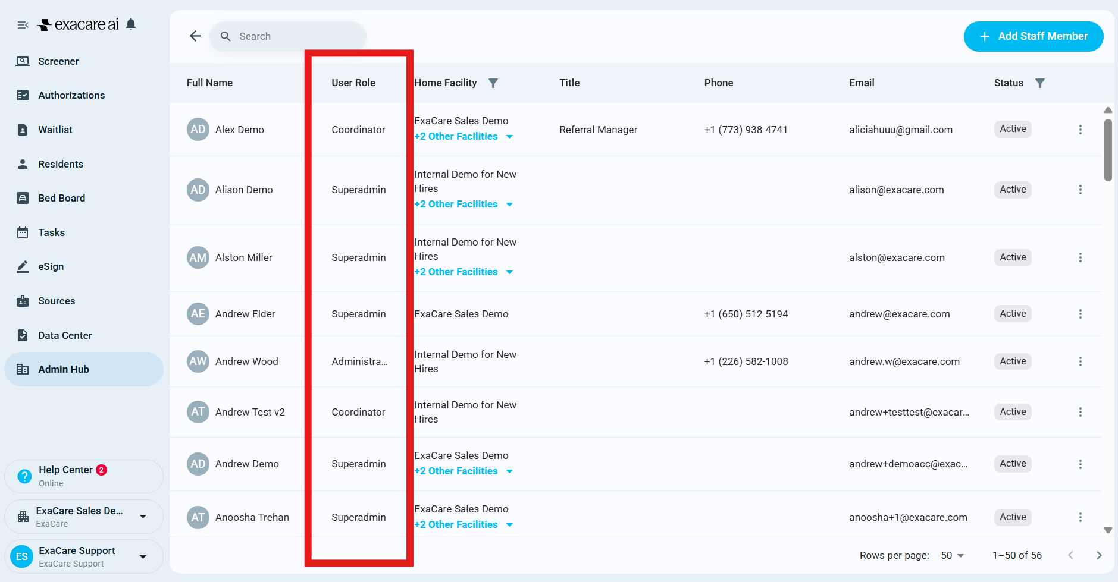Open row options for Alston Miller

pos(1081,257)
